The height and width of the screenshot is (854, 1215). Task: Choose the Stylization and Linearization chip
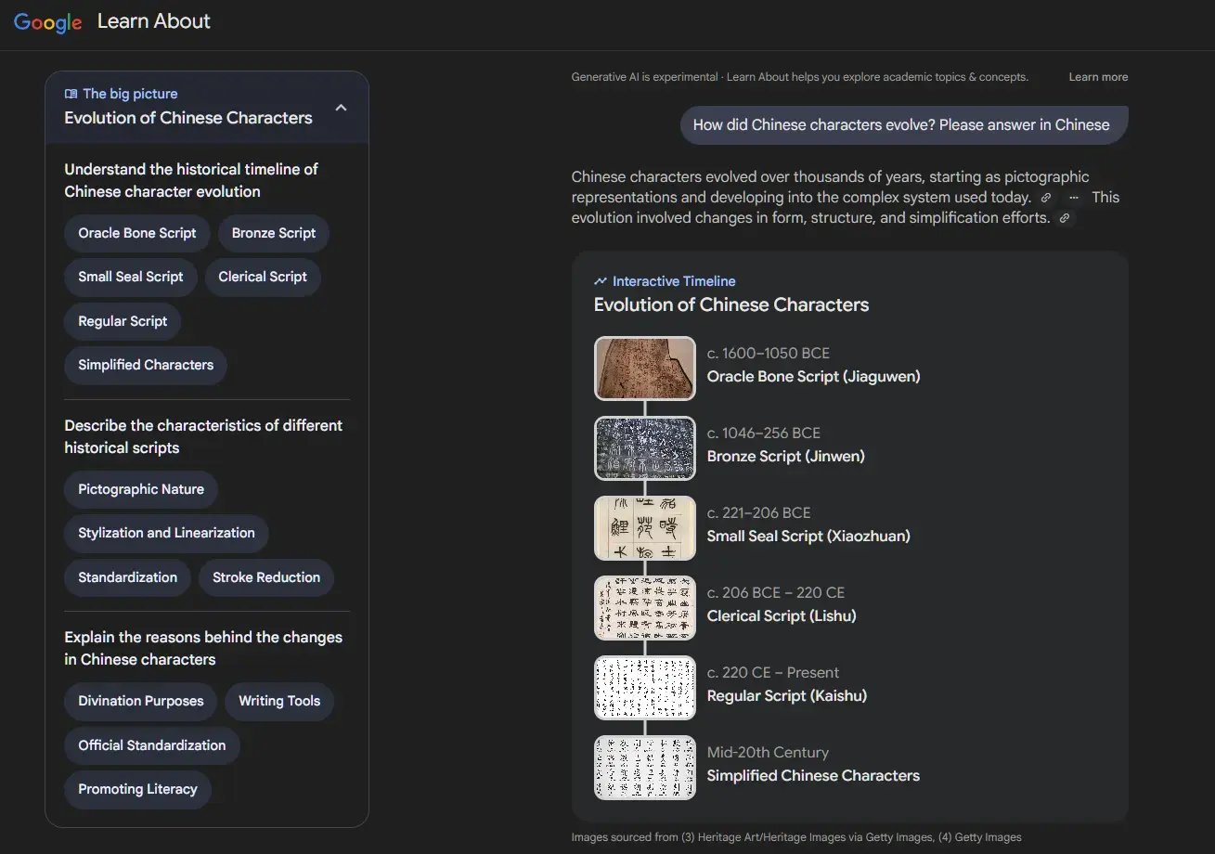coord(166,533)
